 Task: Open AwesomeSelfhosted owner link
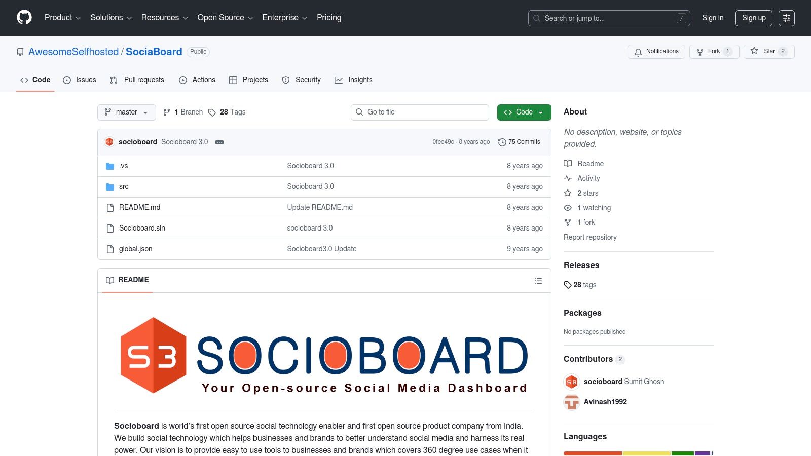pyautogui.click(x=73, y=52)
